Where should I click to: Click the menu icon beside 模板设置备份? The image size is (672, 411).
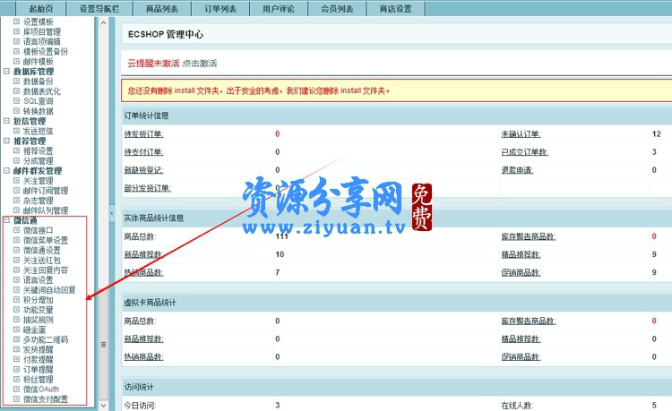16,51
